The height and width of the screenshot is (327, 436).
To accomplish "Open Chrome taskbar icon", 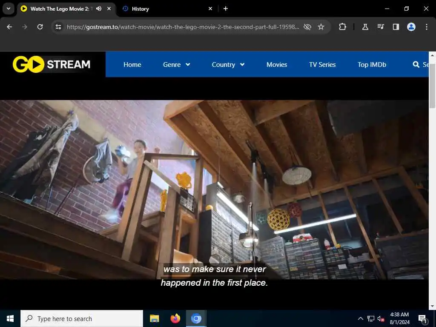I will point(196,318).
